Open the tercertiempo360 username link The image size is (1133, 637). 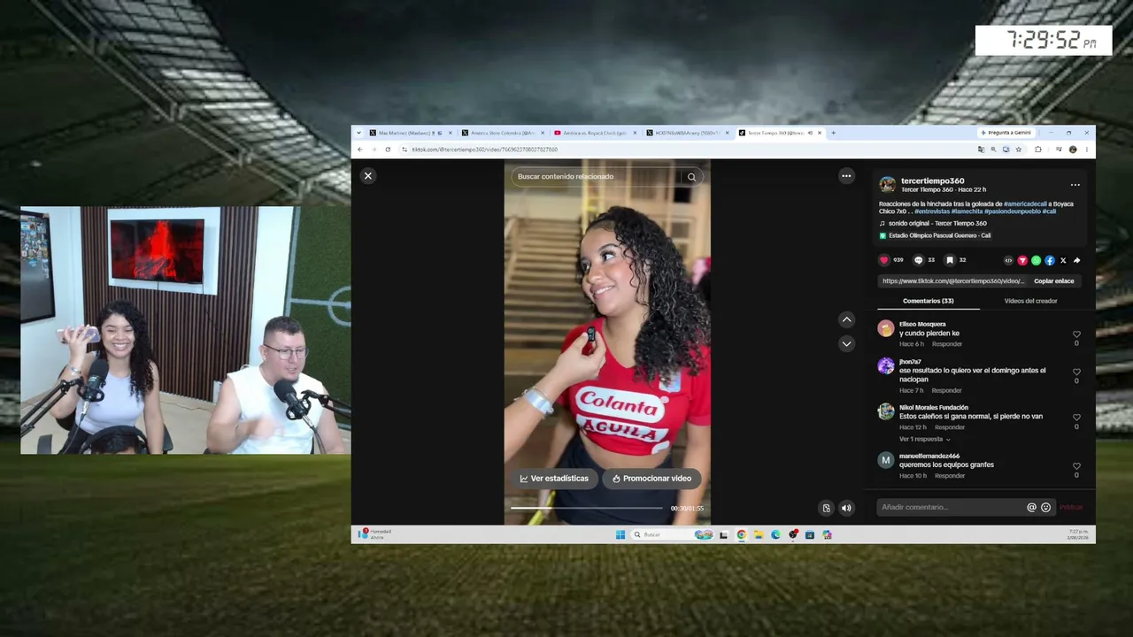click(932, 180)
